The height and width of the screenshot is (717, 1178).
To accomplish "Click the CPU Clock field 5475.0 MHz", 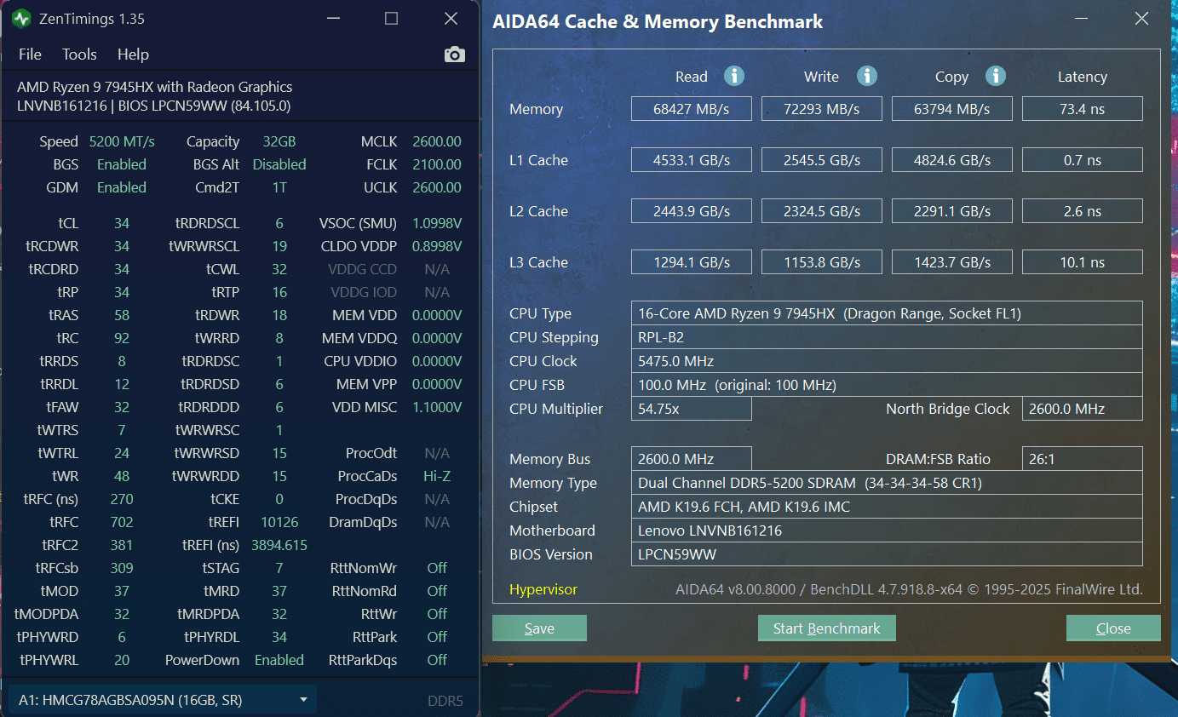I will (x=887, y=361).
